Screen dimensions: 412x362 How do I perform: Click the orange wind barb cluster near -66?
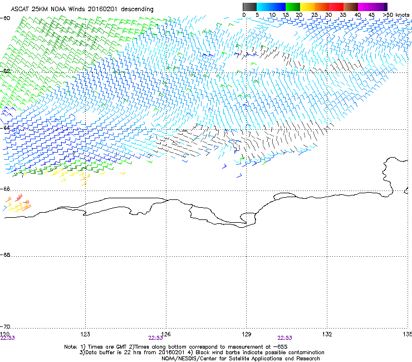point(18,203)
